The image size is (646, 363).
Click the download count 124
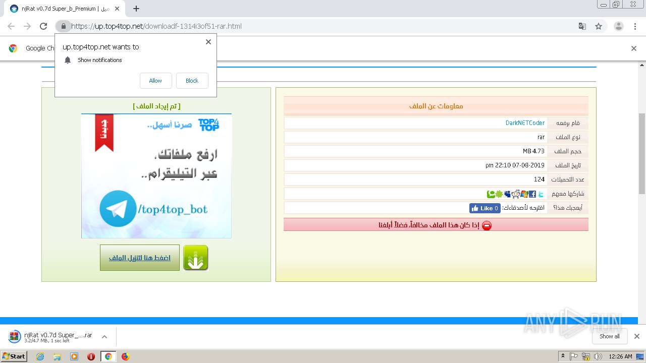point(540,179)
